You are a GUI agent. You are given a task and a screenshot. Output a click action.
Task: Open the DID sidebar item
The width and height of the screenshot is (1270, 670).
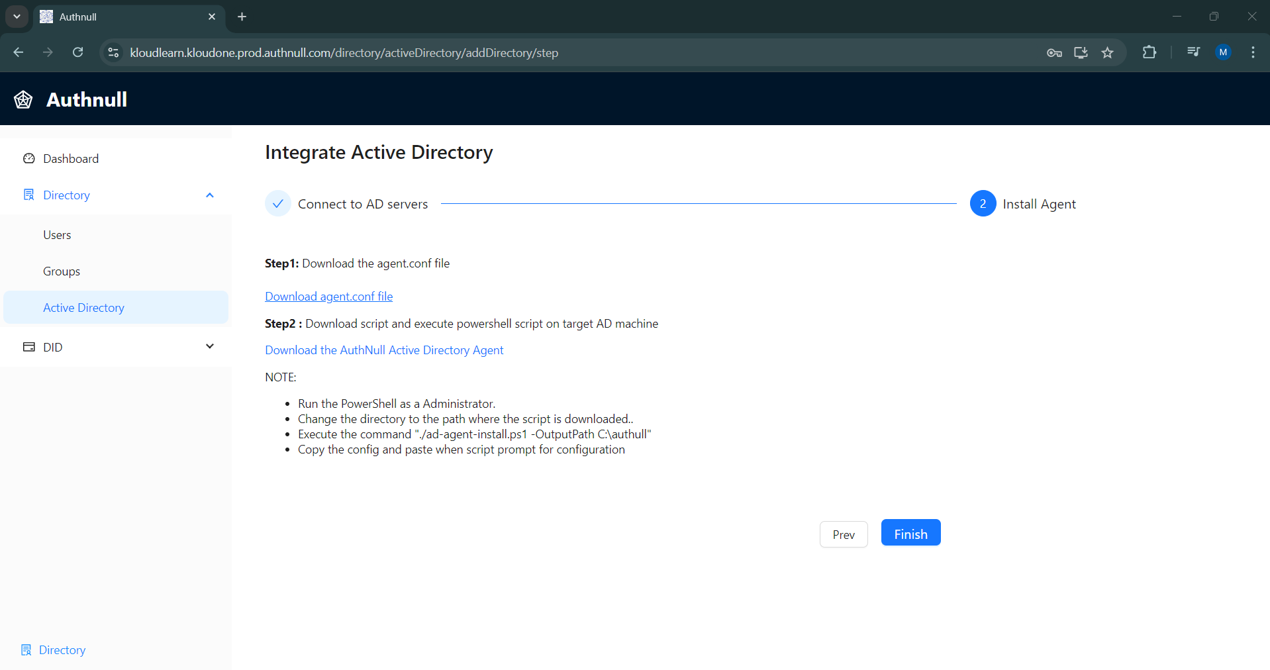click(x=116, y=347)
